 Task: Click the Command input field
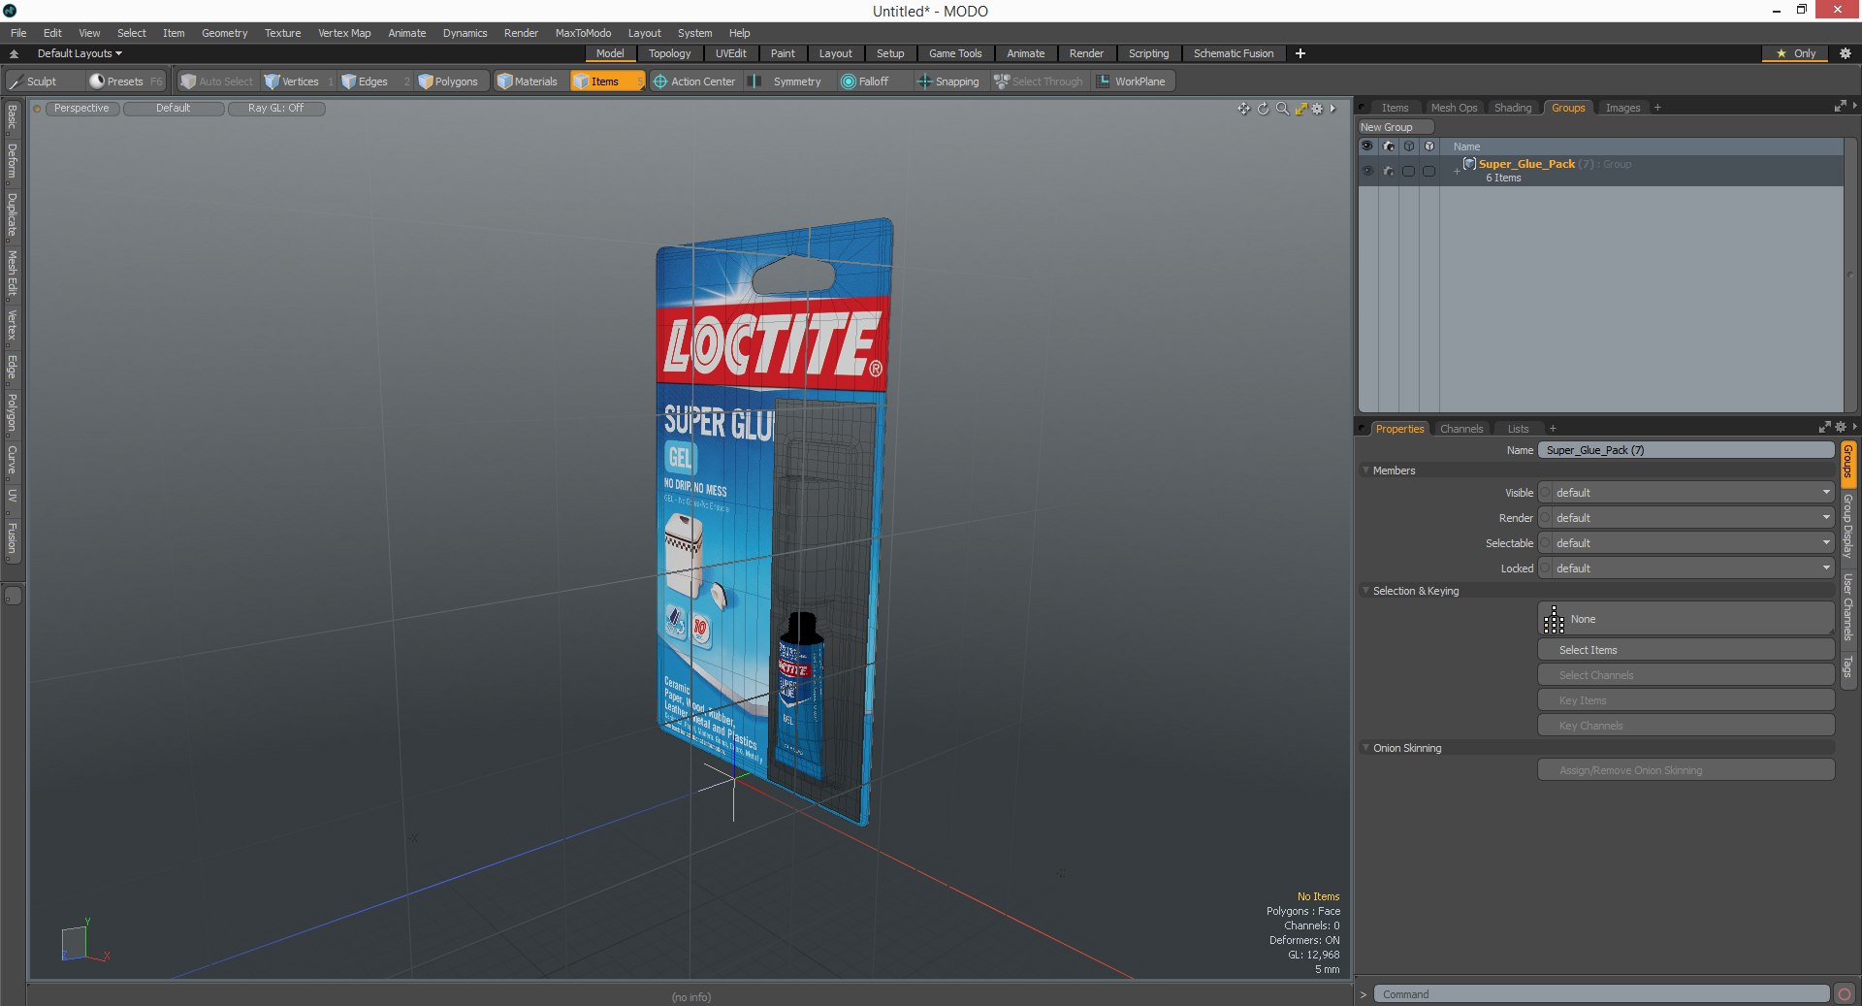click(1601, 994)
